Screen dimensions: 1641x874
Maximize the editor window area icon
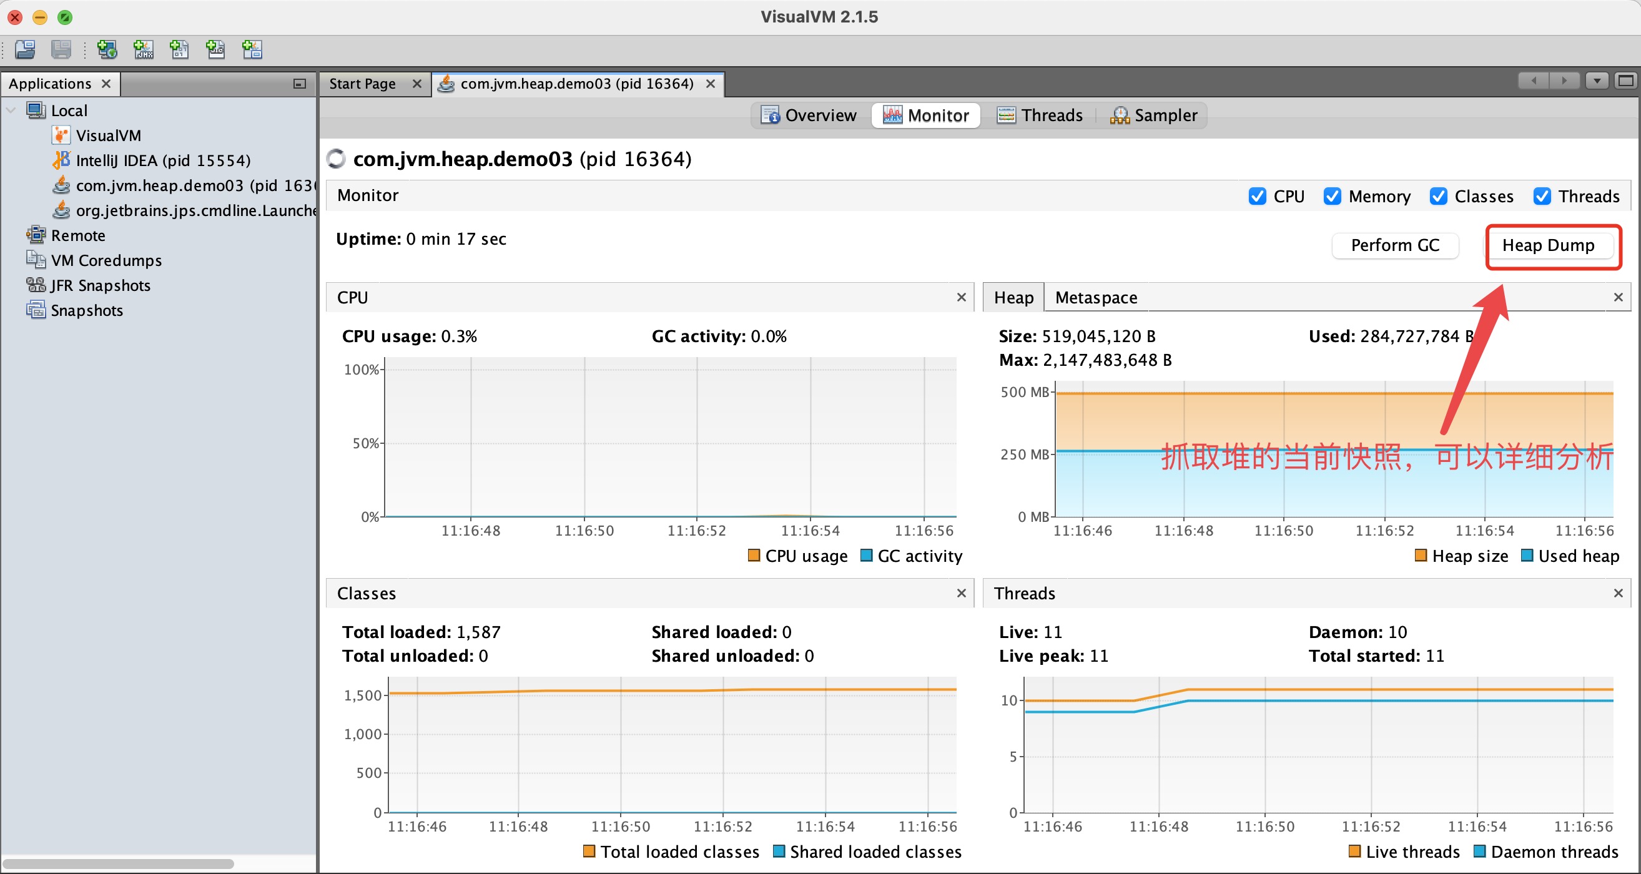pyautogui.click(x=1627, y=81)
